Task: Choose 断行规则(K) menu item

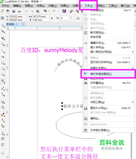Action: [x=109, y=33]
